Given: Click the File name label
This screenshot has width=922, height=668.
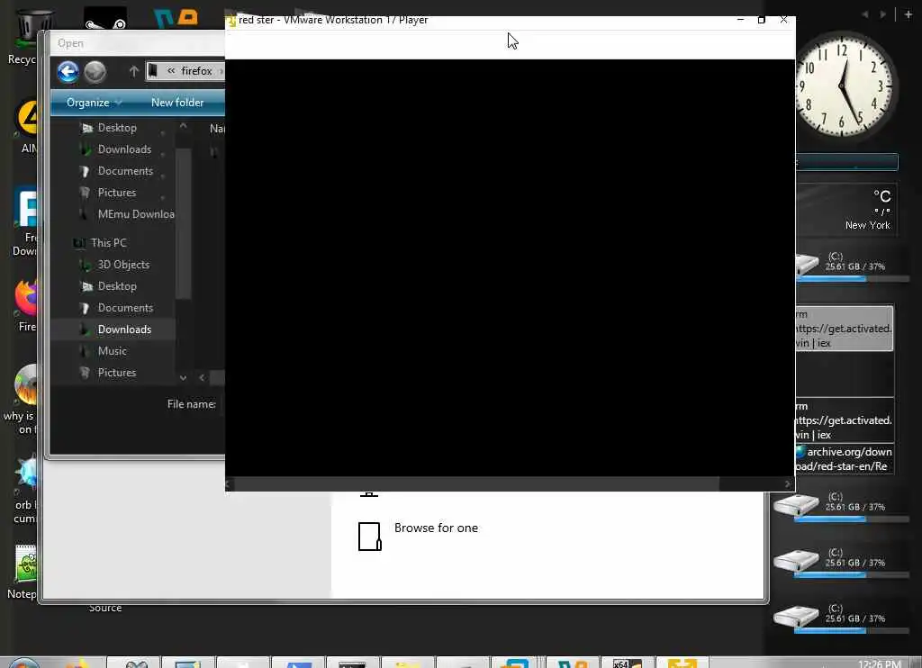Looking at the screenshot, I should pyautogui.click(x=191, y=404).
